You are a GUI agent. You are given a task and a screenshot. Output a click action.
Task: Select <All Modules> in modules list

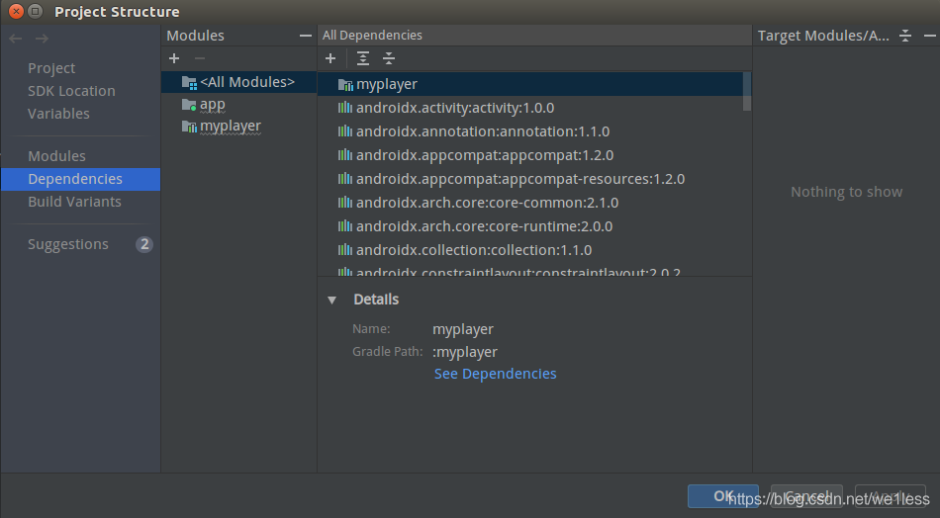(x=238, y=82)
